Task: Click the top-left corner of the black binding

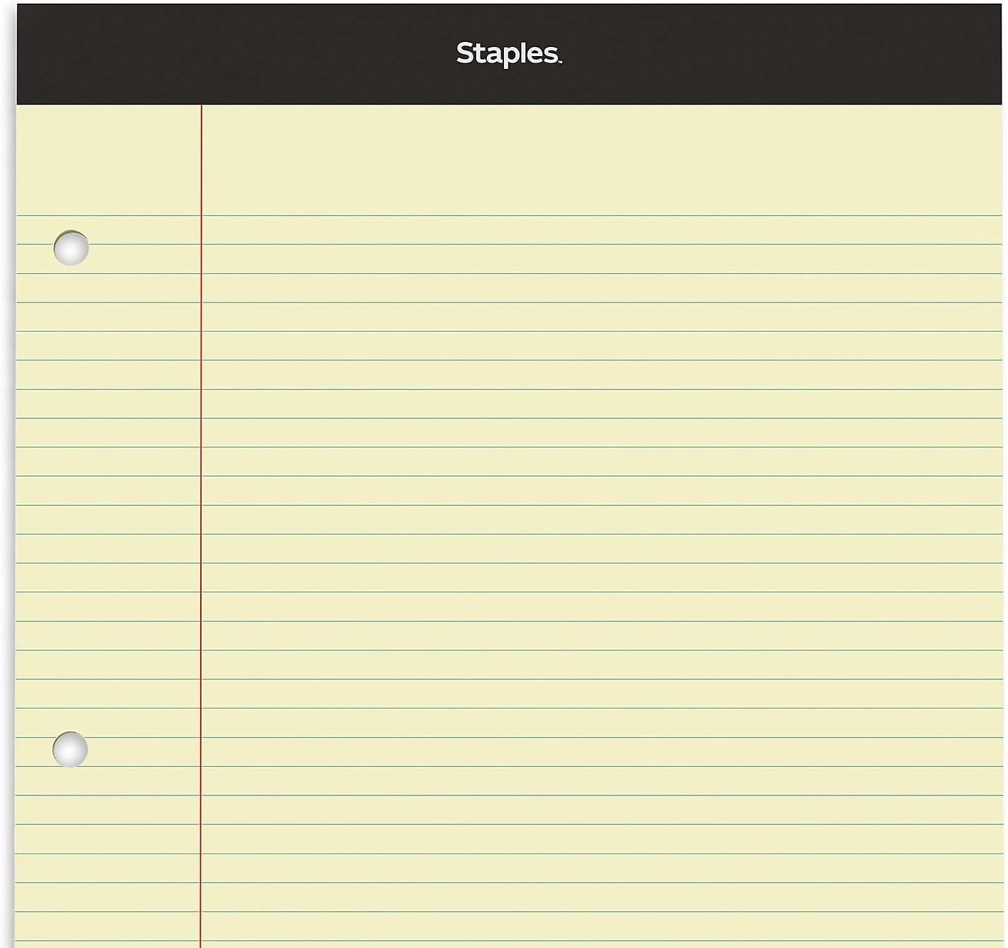Action: pyautogui.click(x=19, y=6)
